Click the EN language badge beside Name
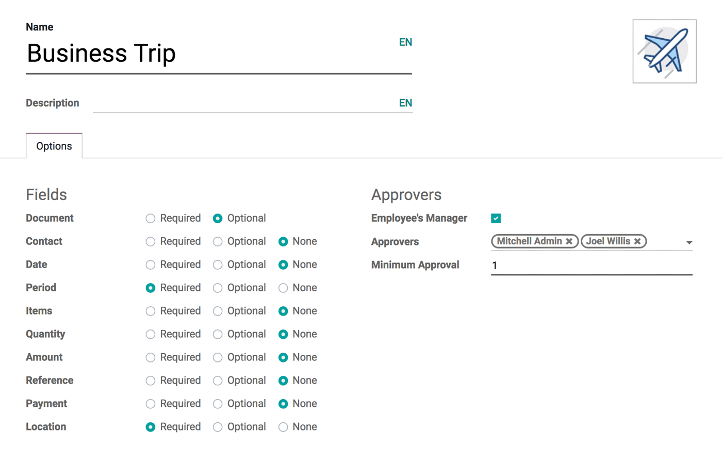 pos(406,42)
